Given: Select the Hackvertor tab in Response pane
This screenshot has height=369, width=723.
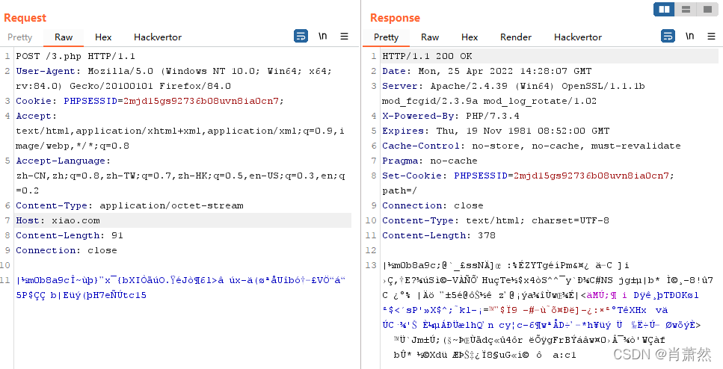Looking at the screenshot, I should coord(578,37).
